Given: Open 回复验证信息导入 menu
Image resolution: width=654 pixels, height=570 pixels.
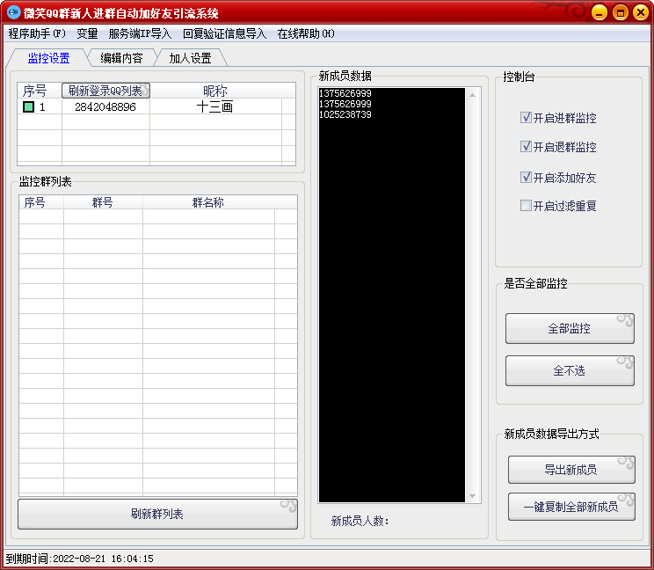Looking at the screenshot, I should click(x=224, y=33).
